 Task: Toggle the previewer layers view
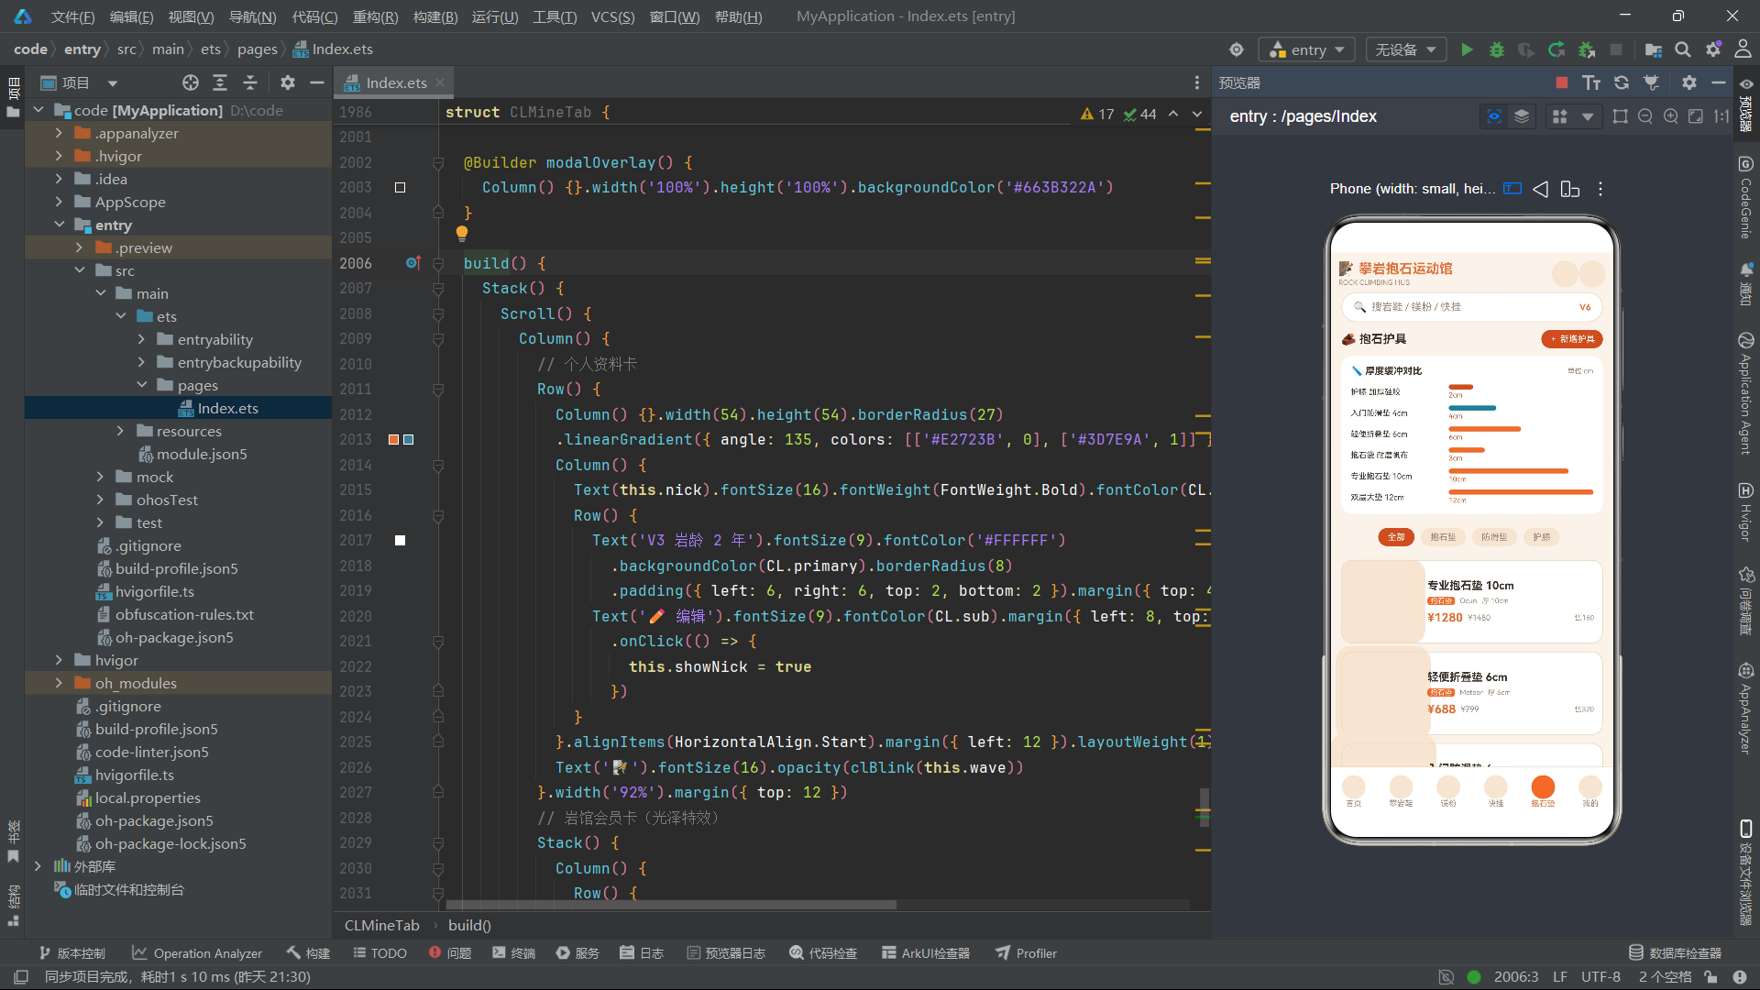point(1522,116)
